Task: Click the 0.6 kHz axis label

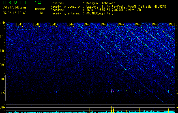Action: [x=3, y=107]
